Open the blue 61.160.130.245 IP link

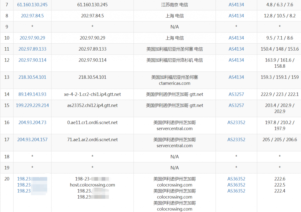32,5
